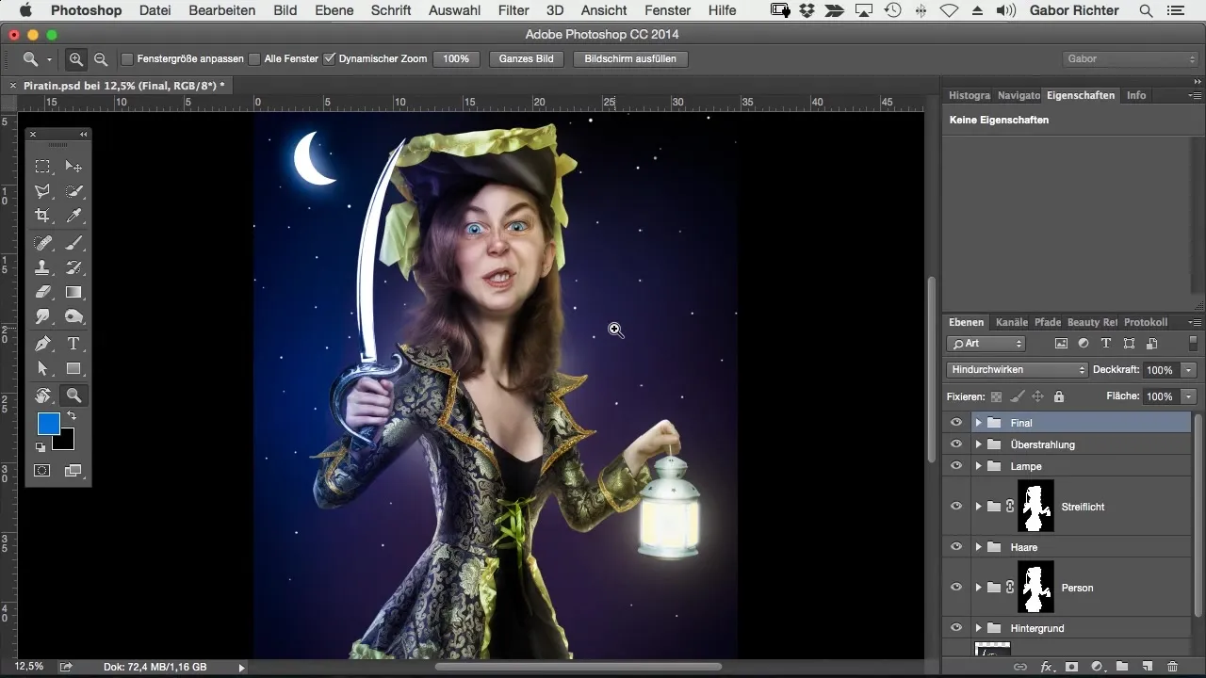Screen dimensions: 1206x678
Task: Select the Rotate View hand tool
Action: (42, 395)
